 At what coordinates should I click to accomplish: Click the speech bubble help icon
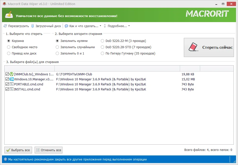tap(66, 26)
